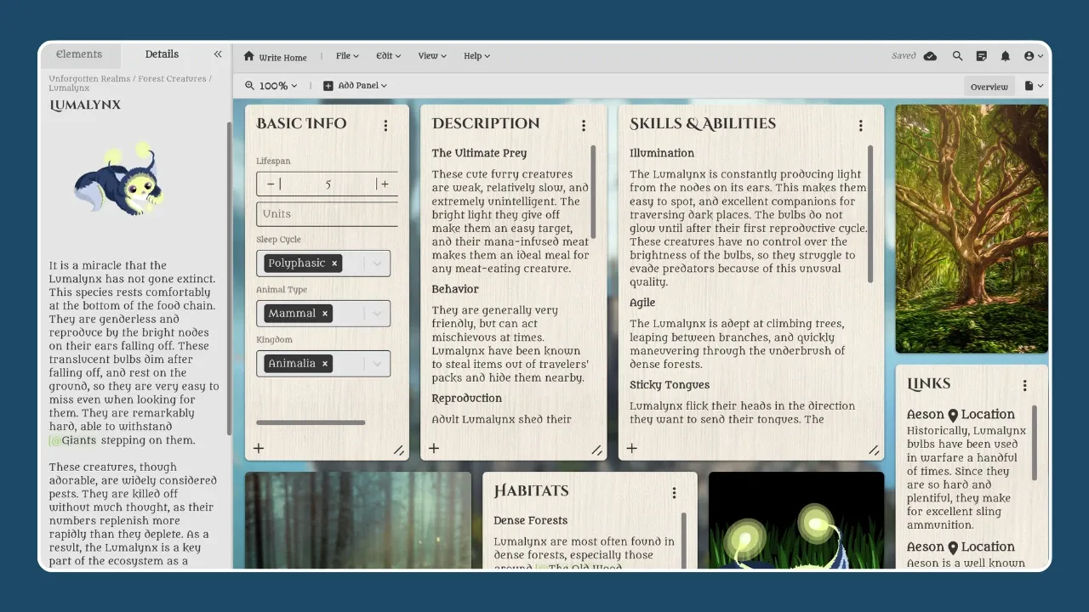Click the 'Illumination' heading

click(662, 153)
